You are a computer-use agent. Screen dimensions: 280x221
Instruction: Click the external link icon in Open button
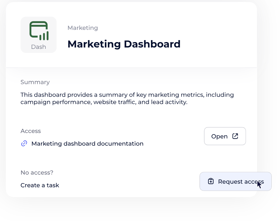coord(235,136)
